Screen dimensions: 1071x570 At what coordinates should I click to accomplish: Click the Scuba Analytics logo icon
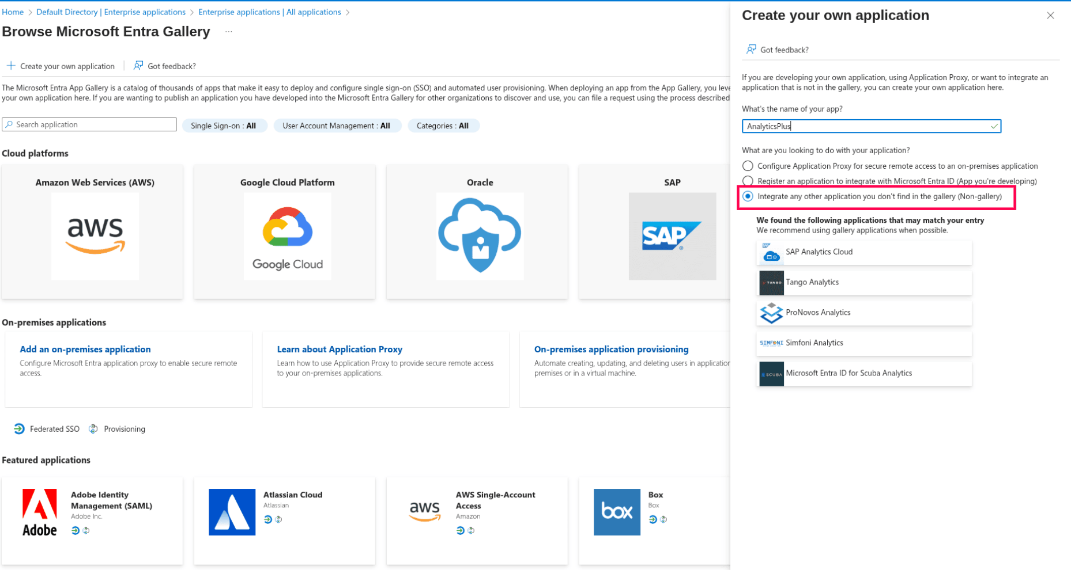click(771, 374)
